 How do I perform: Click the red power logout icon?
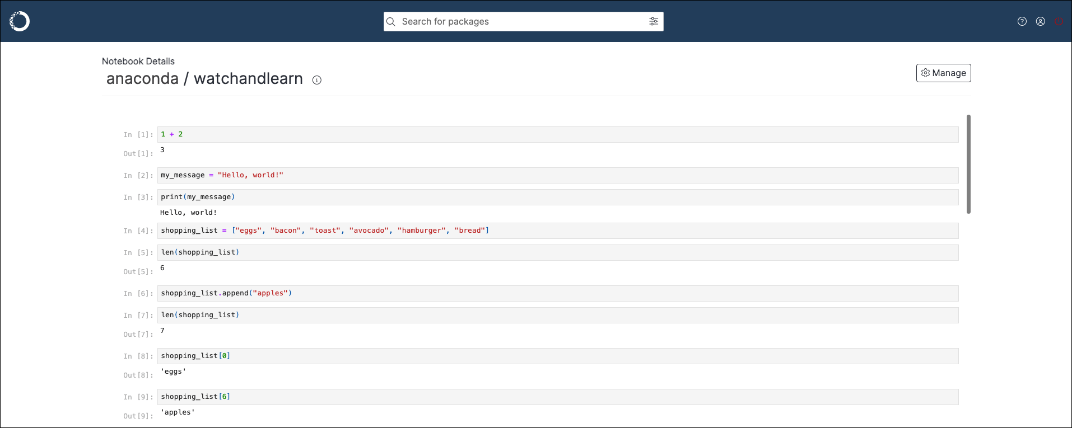[1059, 21]
